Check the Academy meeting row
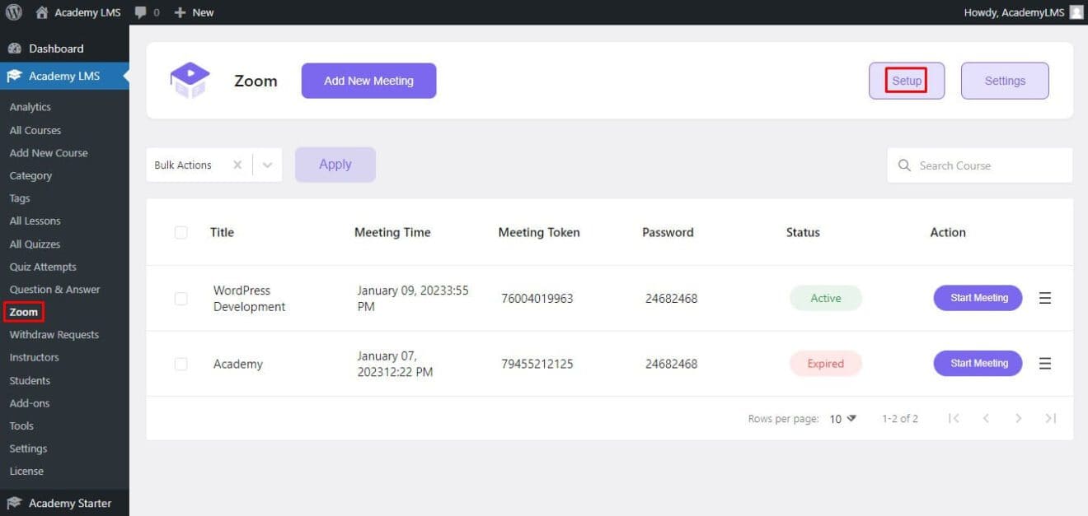Image resolution: width=1088 pixels, height=516 pixels. pos(181,363)
